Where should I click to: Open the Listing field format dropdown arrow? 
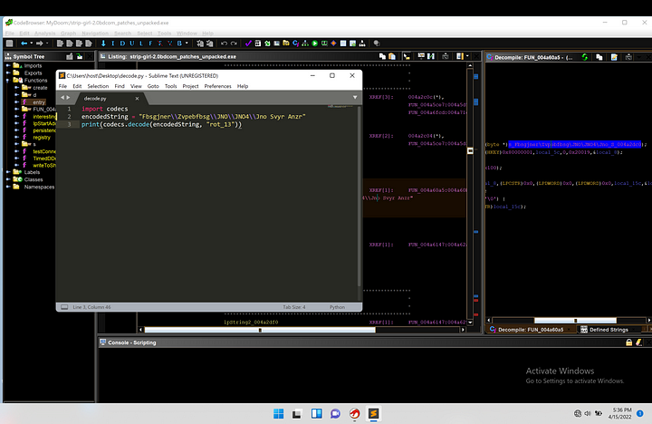pyautogui.click(x=467, y=56)
